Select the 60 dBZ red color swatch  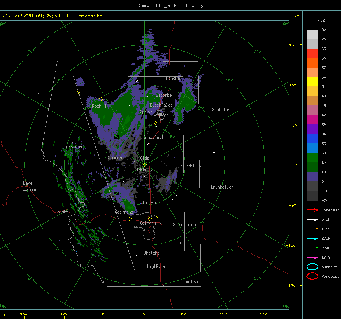312,53
